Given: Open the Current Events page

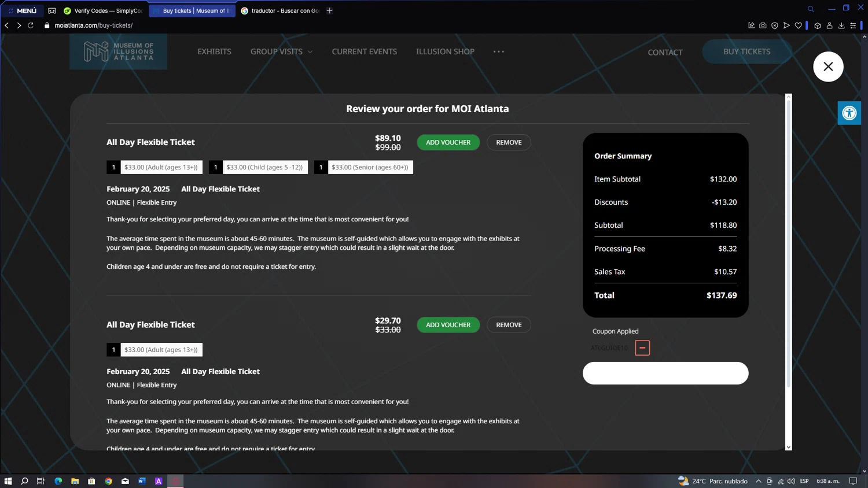Looking at the screenshot, I should 364,51.
